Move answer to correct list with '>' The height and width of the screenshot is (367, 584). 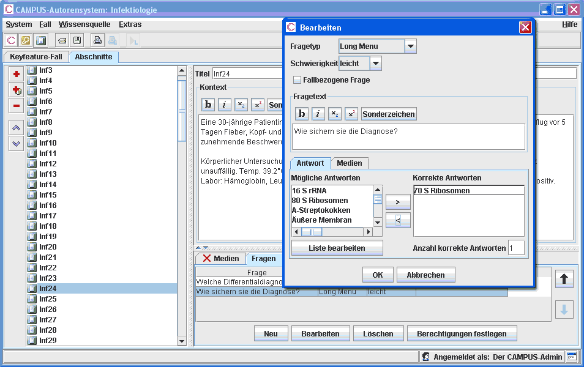coord(398,202)
